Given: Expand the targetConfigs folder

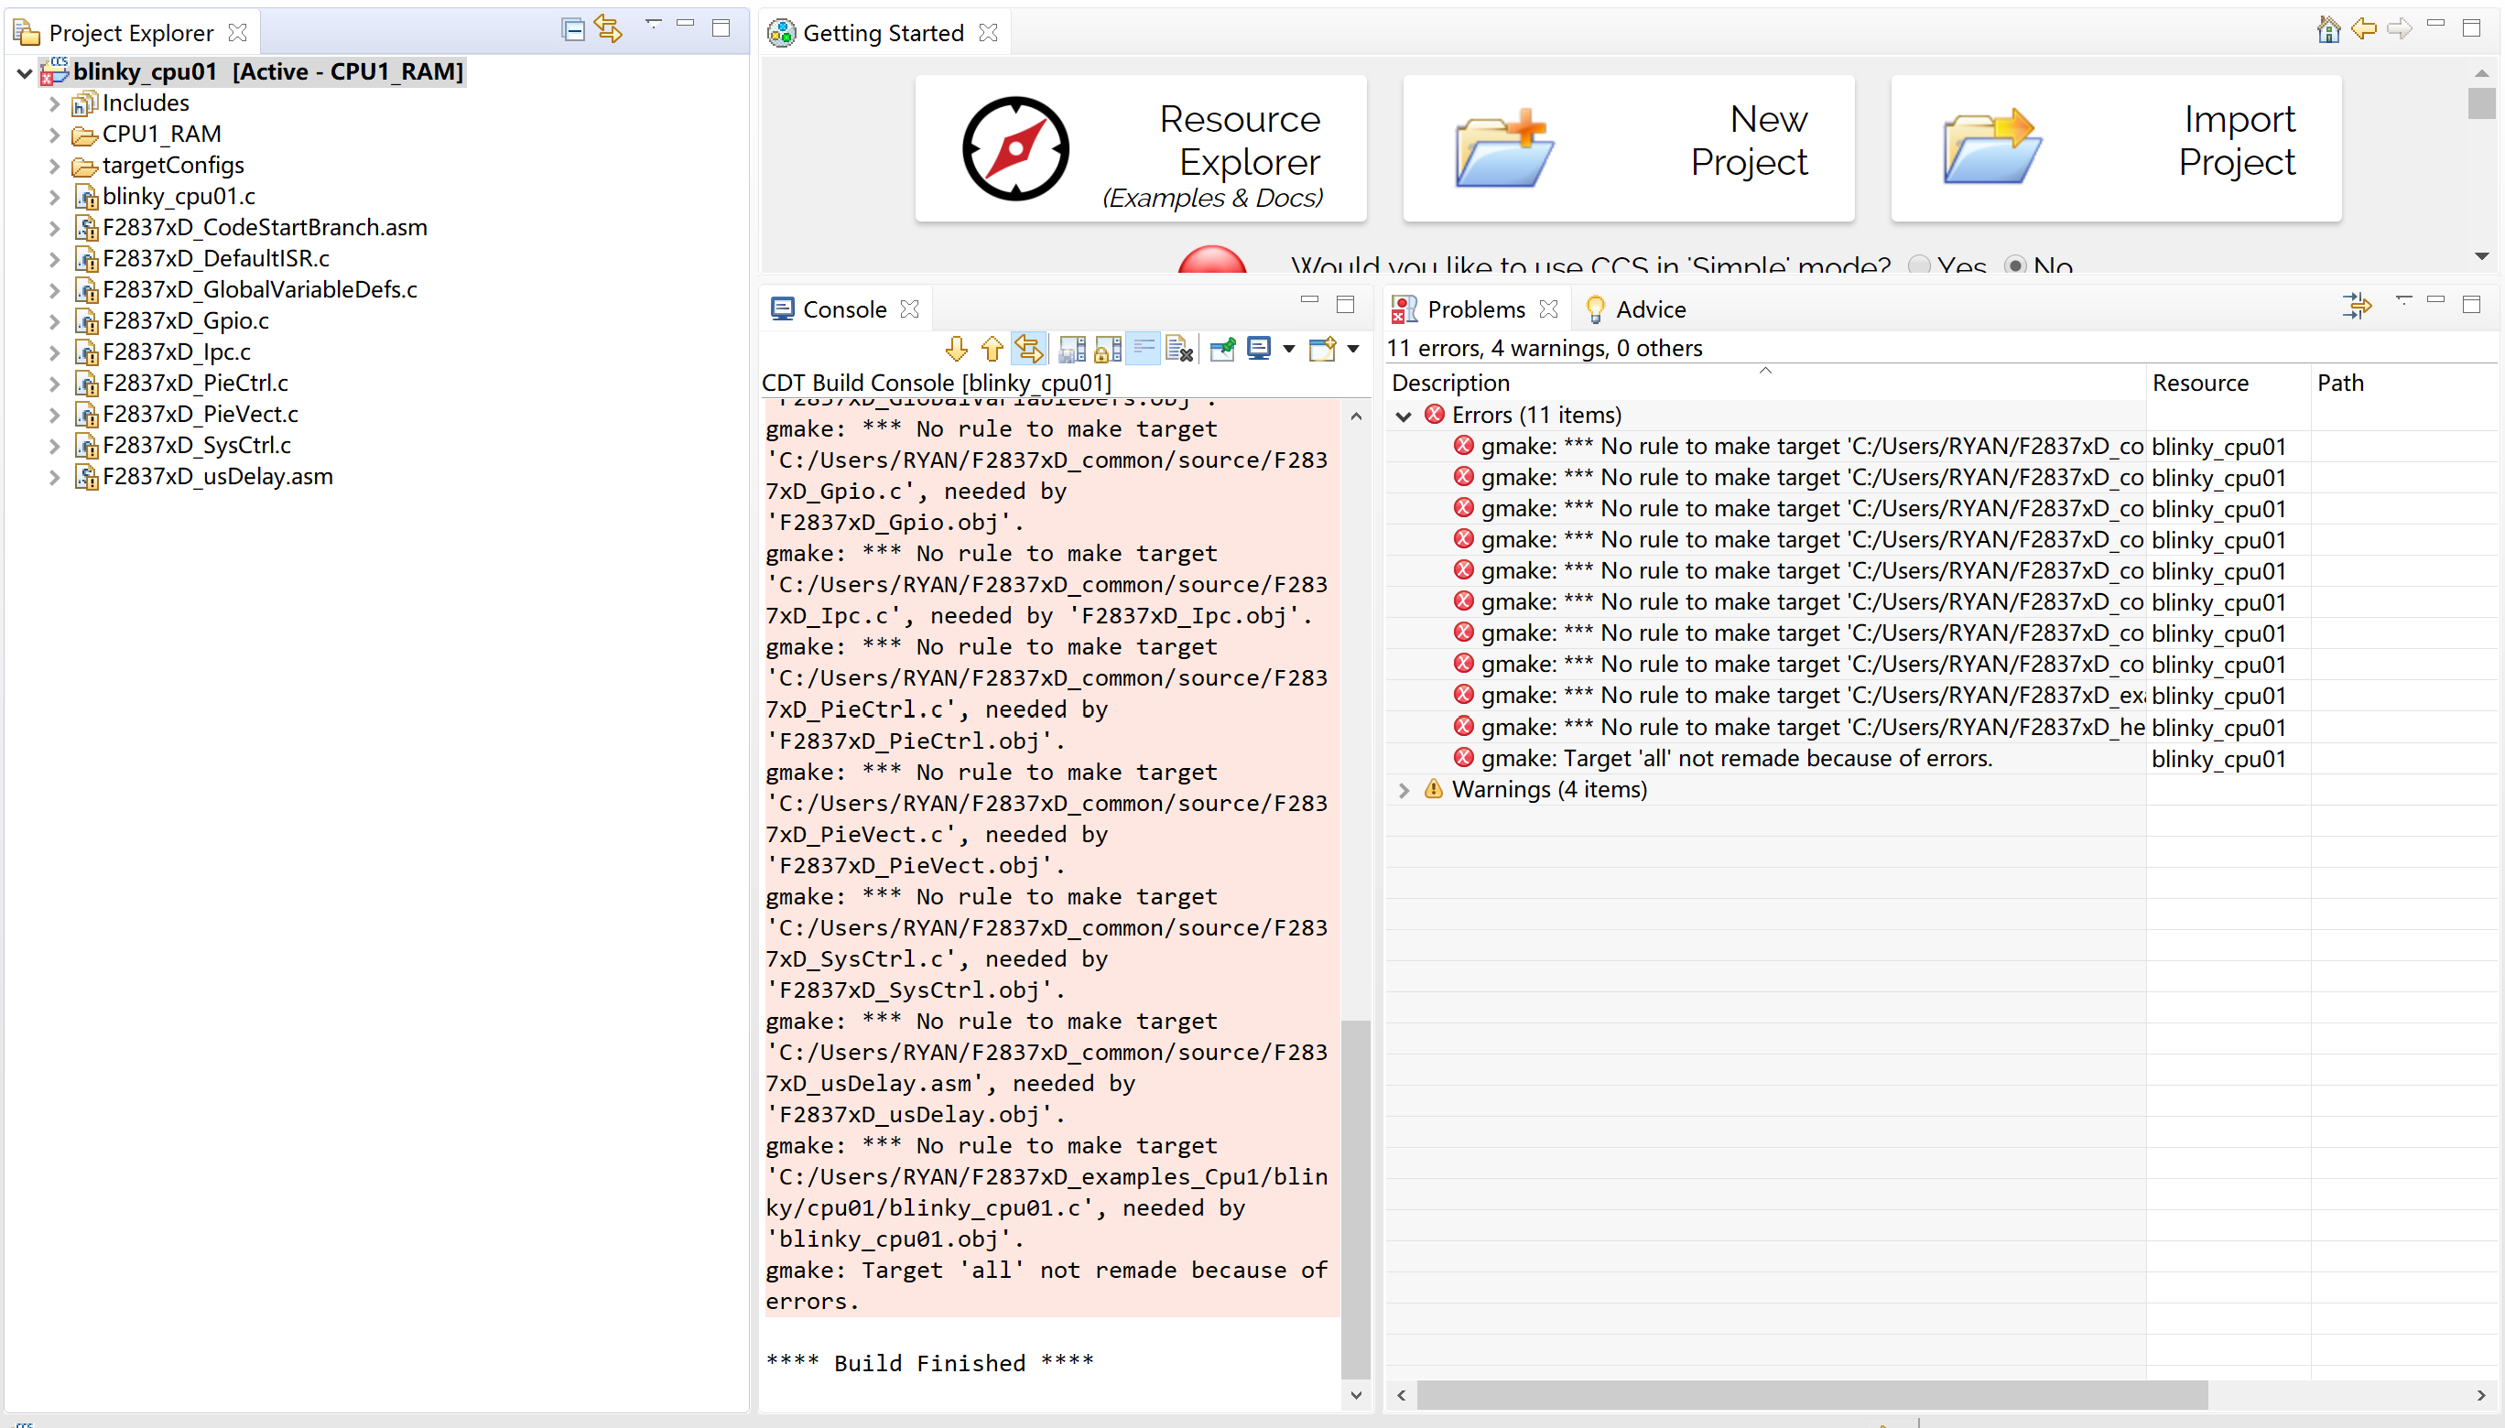Looking at the screenshot, I should coord(55,166).
